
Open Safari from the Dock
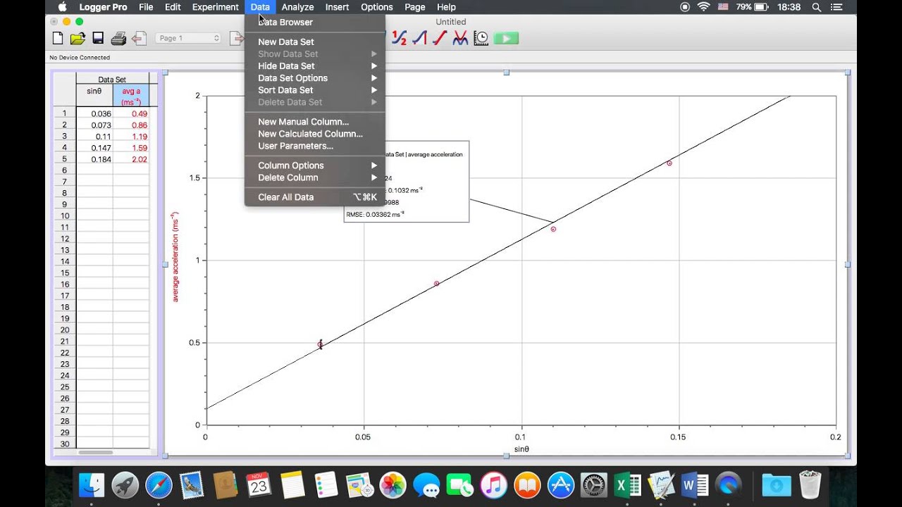pyautogui.click(x=159, y=485)
